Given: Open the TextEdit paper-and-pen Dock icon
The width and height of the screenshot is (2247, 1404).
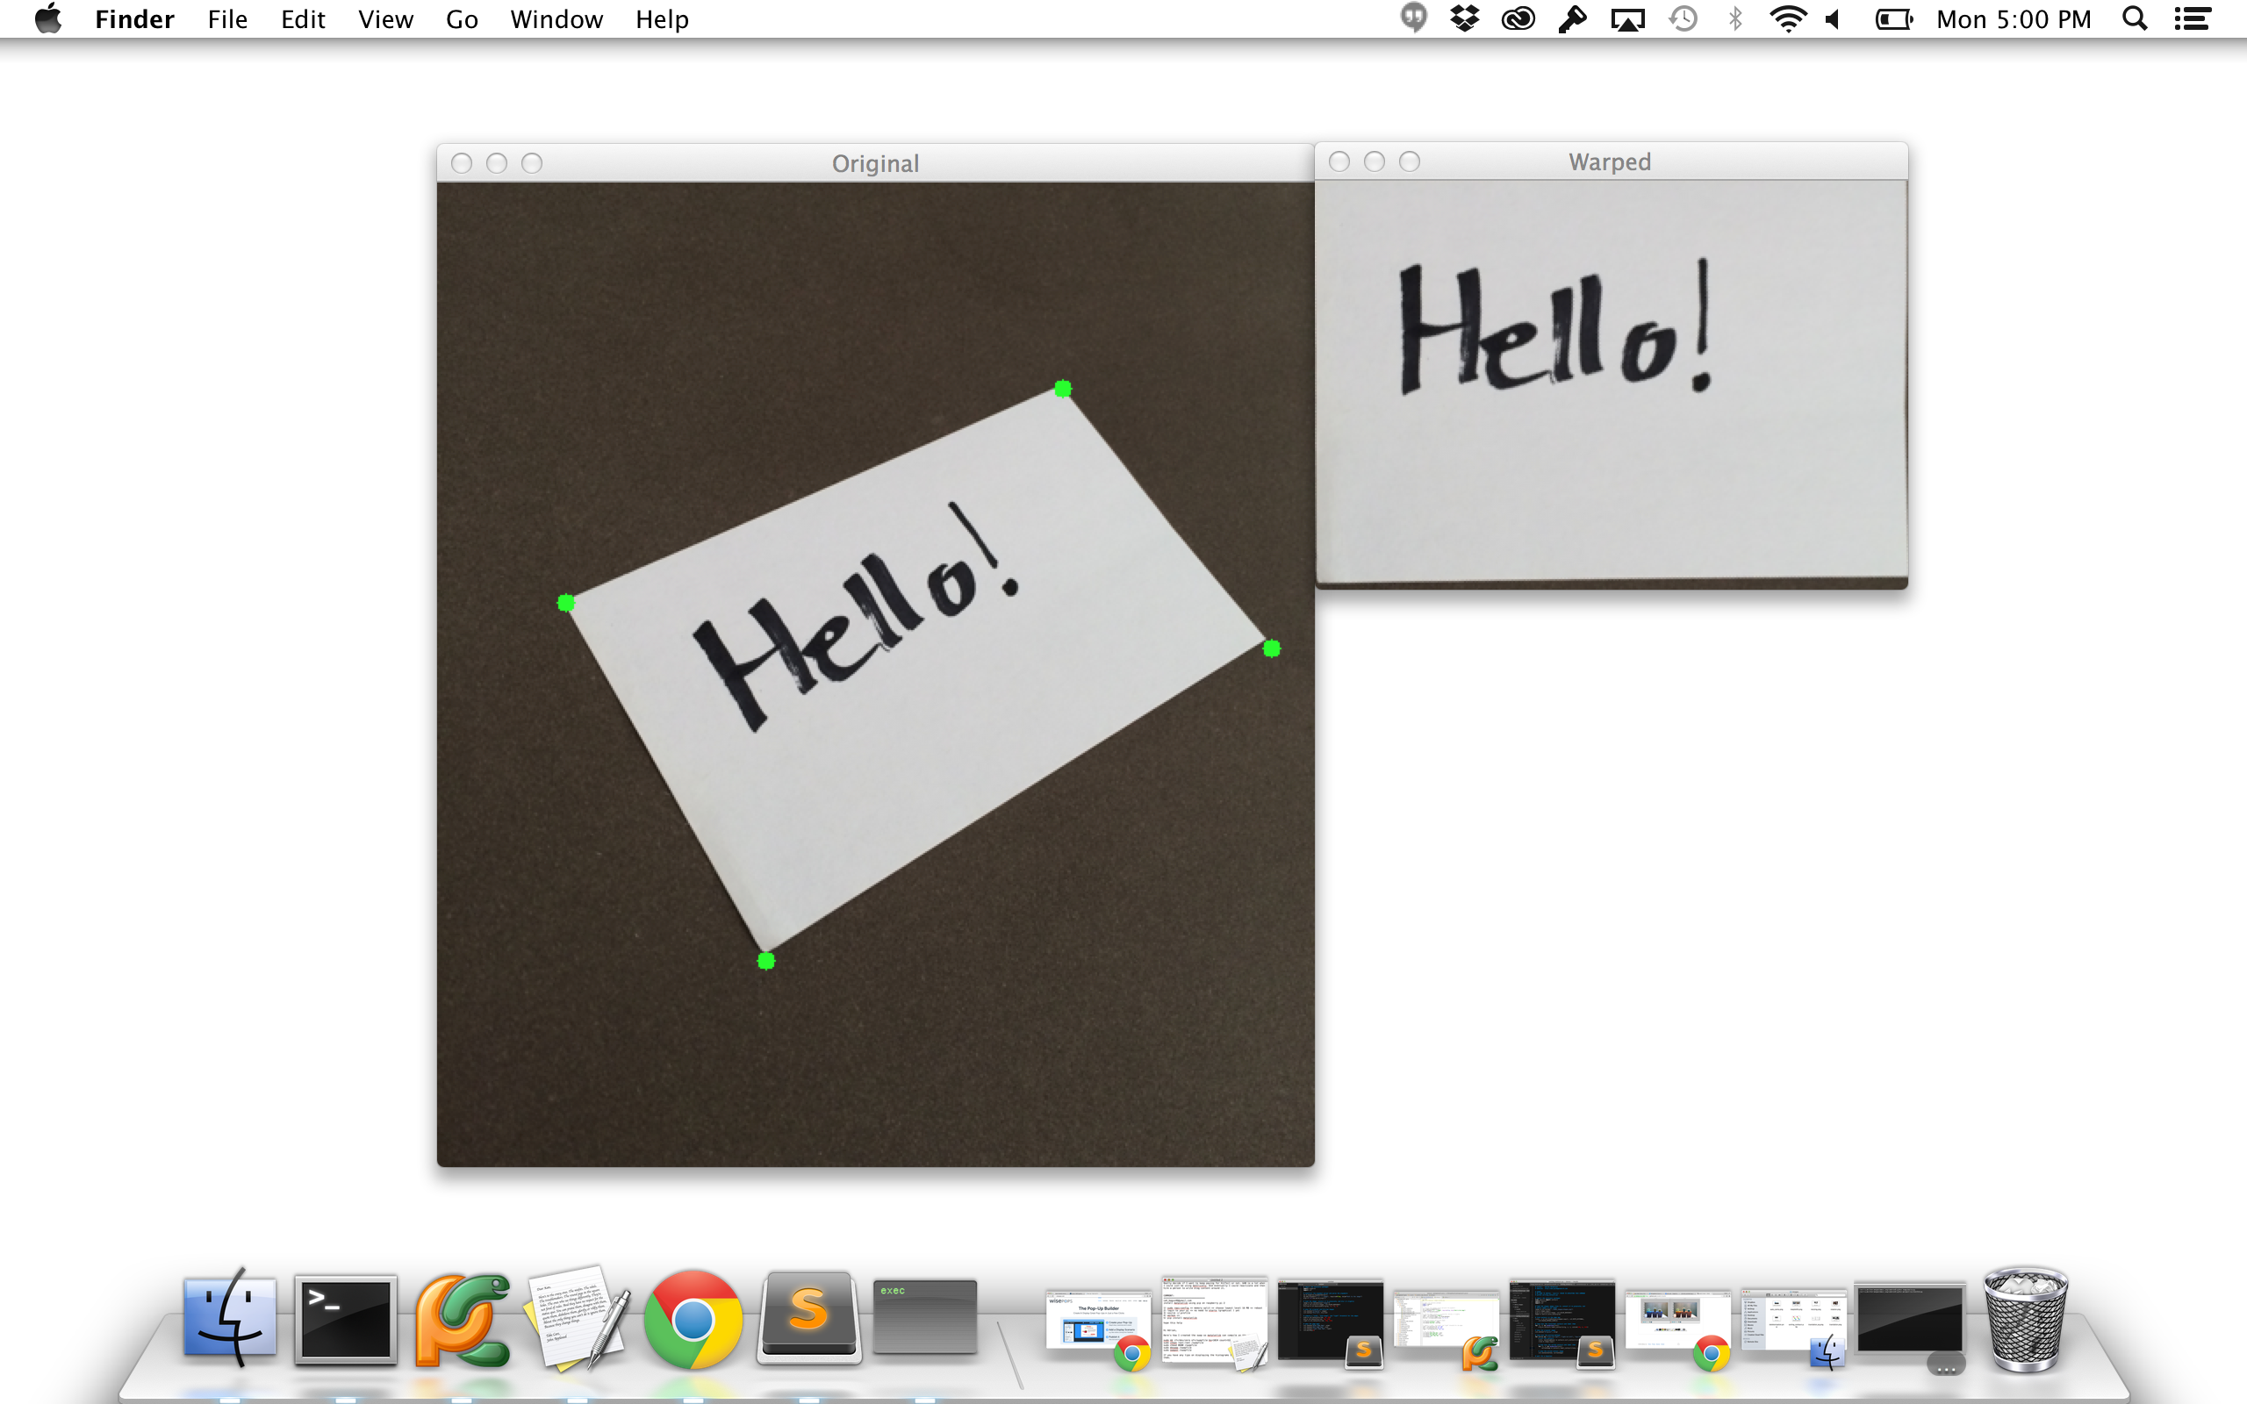Looking at the screenshot, I should (x=577, y=1319).
